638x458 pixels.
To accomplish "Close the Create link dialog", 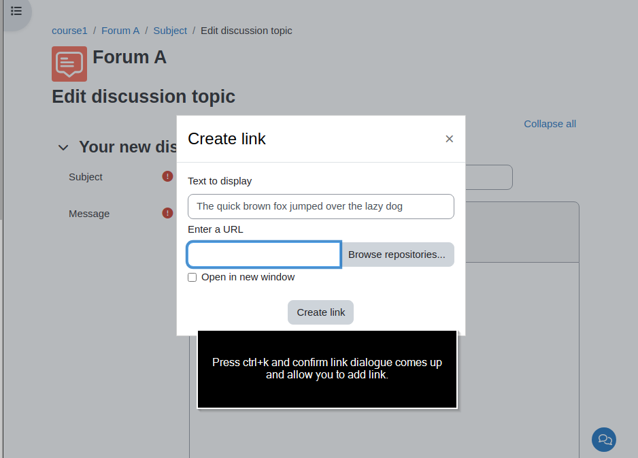I will coord(449,139).
